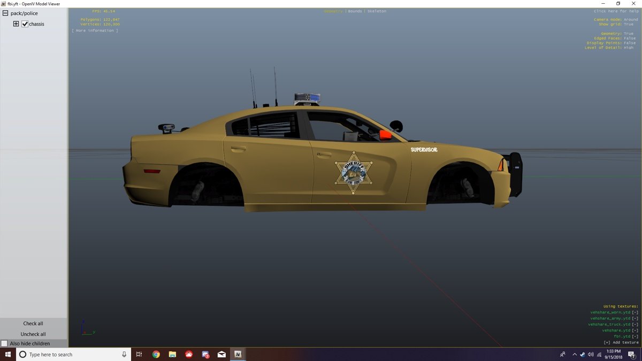Open the Steam tray icon
The width and height of the screenshot is (642, 361).
tap(583, 355)
